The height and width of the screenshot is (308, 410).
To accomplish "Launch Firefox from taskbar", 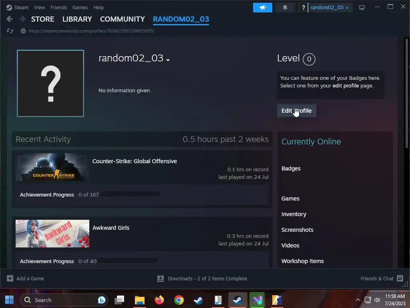I will (159, 300).
